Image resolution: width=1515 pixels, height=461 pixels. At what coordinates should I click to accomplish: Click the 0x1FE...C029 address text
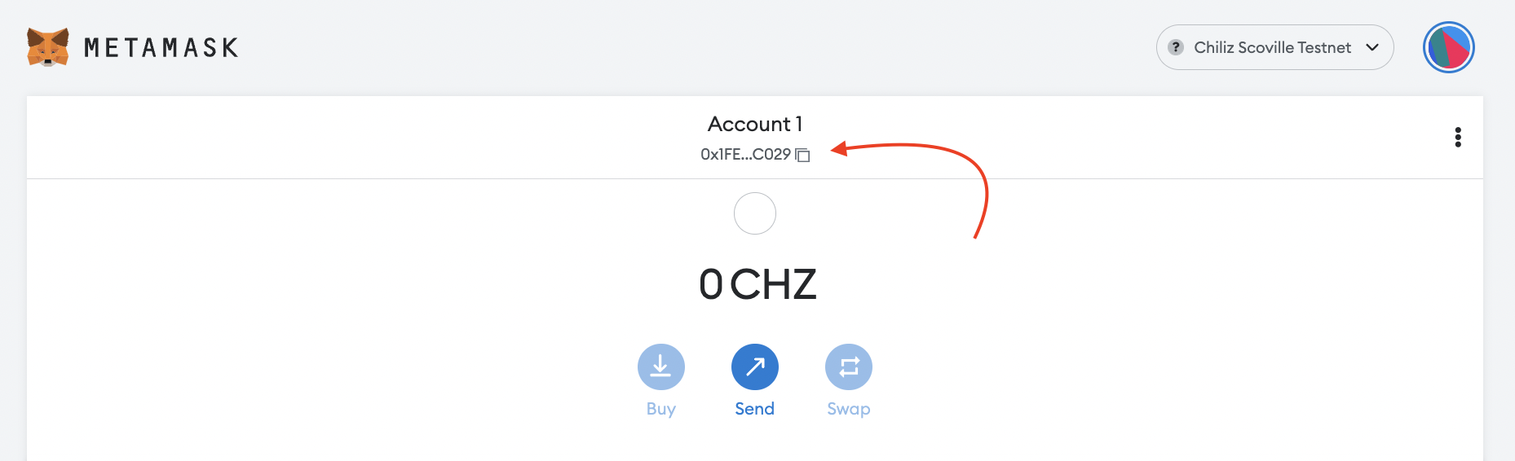[745, 154]
